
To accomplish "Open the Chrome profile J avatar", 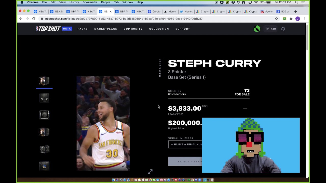I will click(x=297, y=19).
